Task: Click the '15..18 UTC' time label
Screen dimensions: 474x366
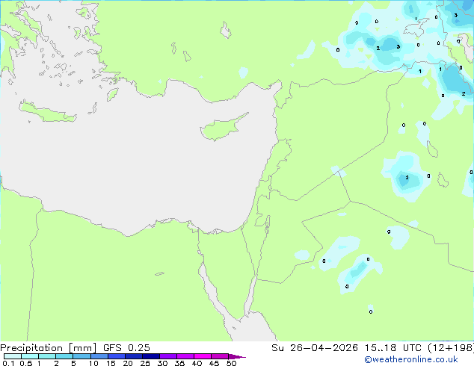Action: [393, 348]
